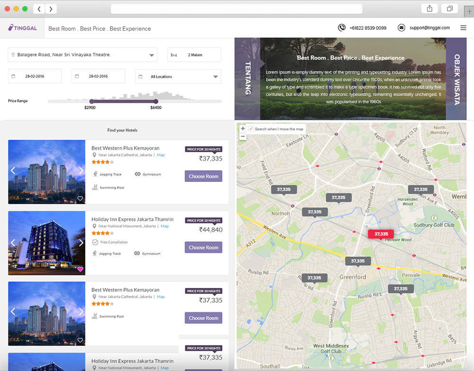This screenshot has height=371, width=474.
Task: Select the 37,335 map marker near Northolt
Action: (x=314, y=212)
